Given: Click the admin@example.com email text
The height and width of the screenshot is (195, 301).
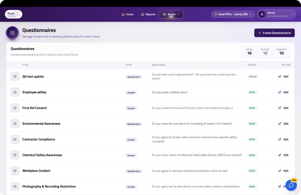Looking at the screenshot, I should tap(278, 16).
